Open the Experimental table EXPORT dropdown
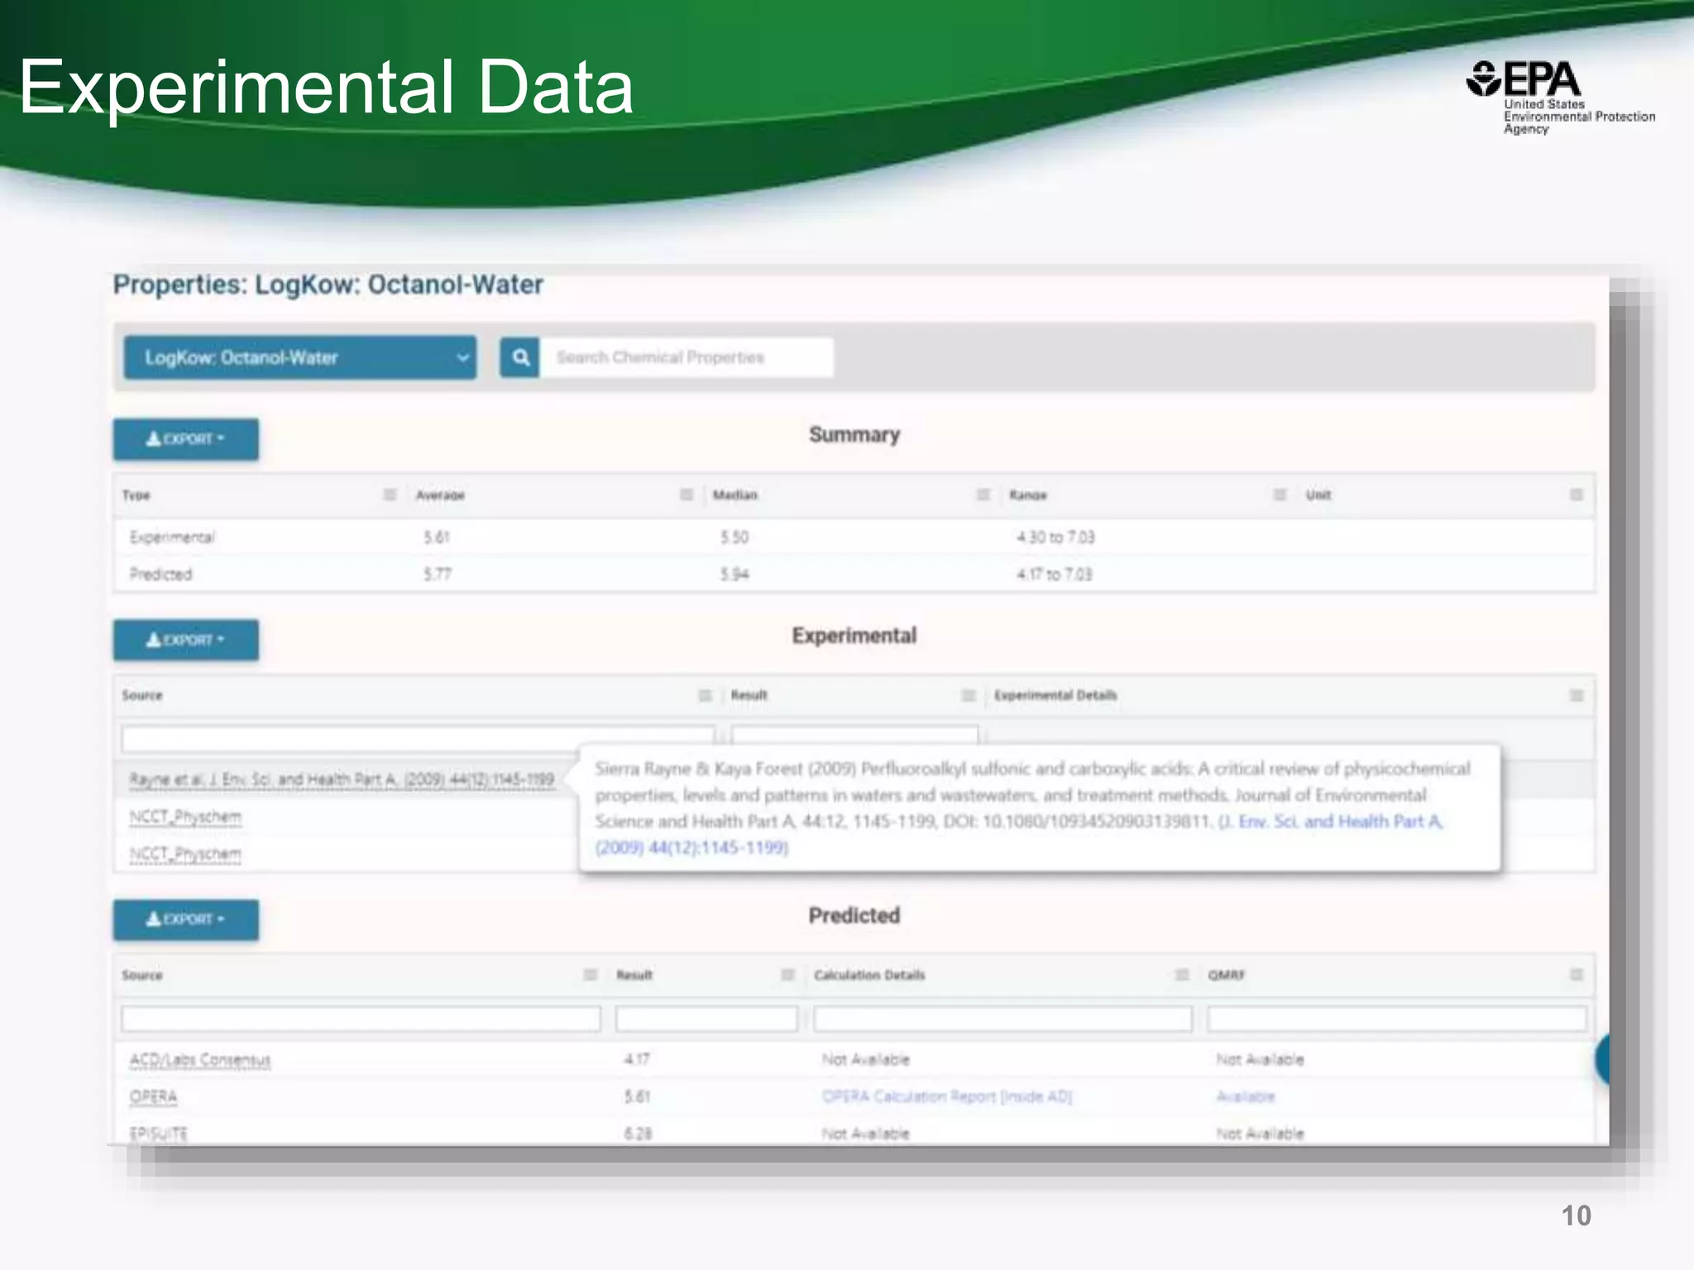Screen dimensions: 1694x1270 186,640
